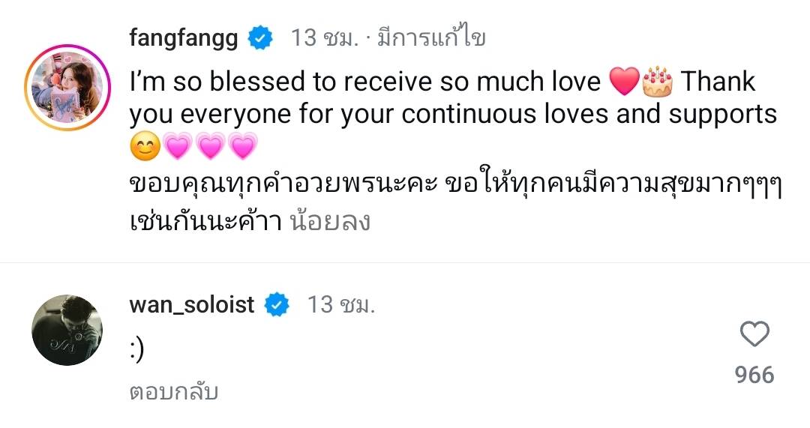Screen dimensions: 810x428
Task: Click the smiling face emoji
Action: pos(144,148)
